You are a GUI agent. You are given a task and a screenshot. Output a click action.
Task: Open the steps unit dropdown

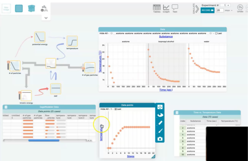(x=228, y=10)
